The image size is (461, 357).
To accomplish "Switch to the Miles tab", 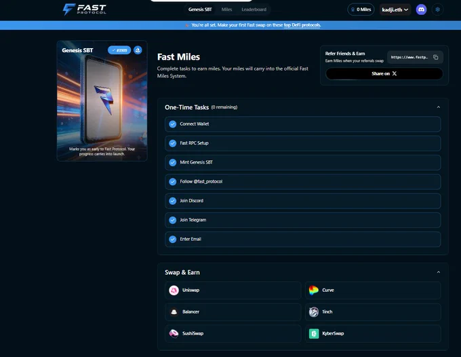I will pos(226,10).
